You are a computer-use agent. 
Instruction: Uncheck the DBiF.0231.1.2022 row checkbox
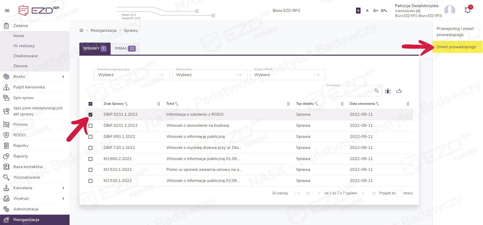click(x=90, y=115)
